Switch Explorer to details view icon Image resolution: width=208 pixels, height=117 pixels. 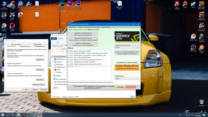tap(132, 97)
